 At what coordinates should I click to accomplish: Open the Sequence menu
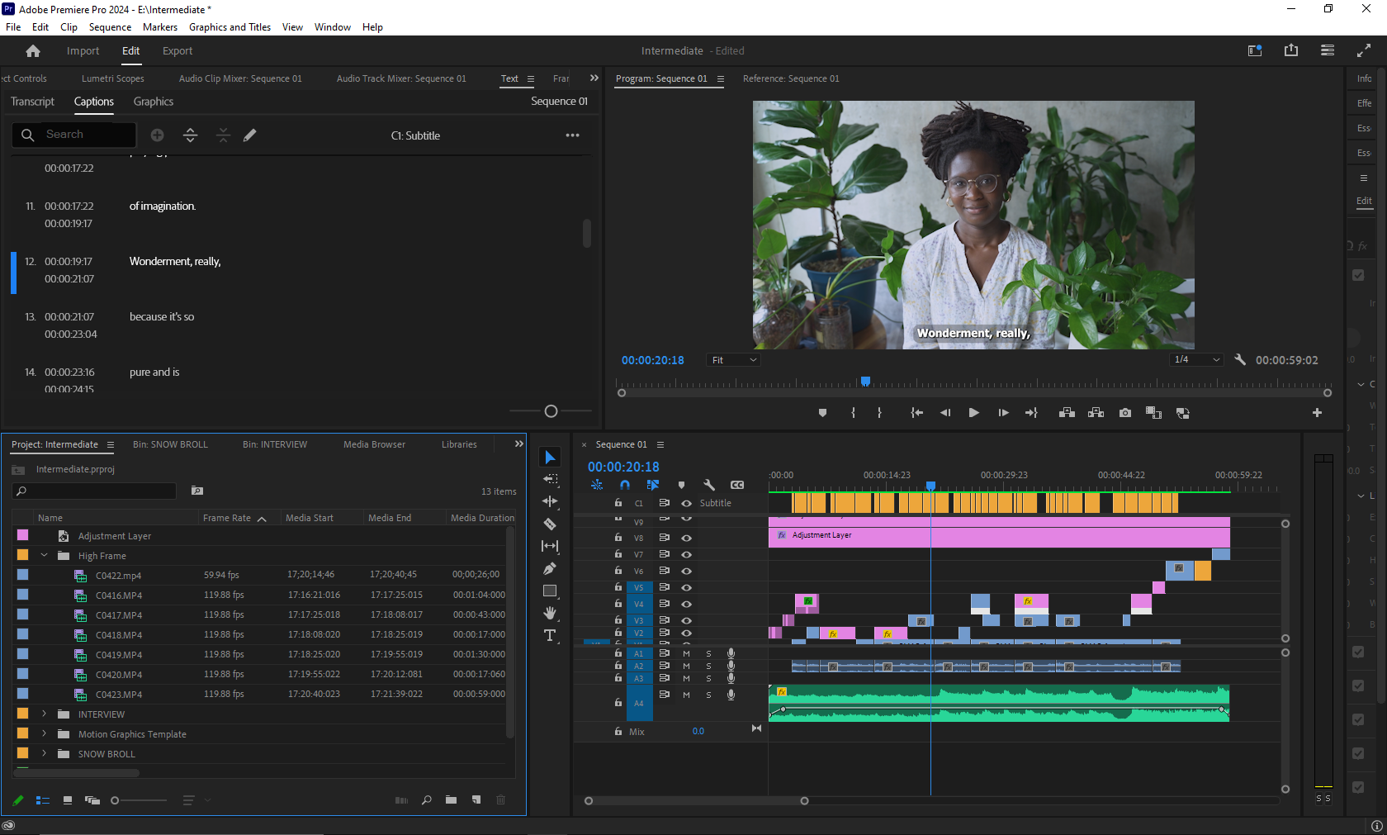tap(110, 27)
